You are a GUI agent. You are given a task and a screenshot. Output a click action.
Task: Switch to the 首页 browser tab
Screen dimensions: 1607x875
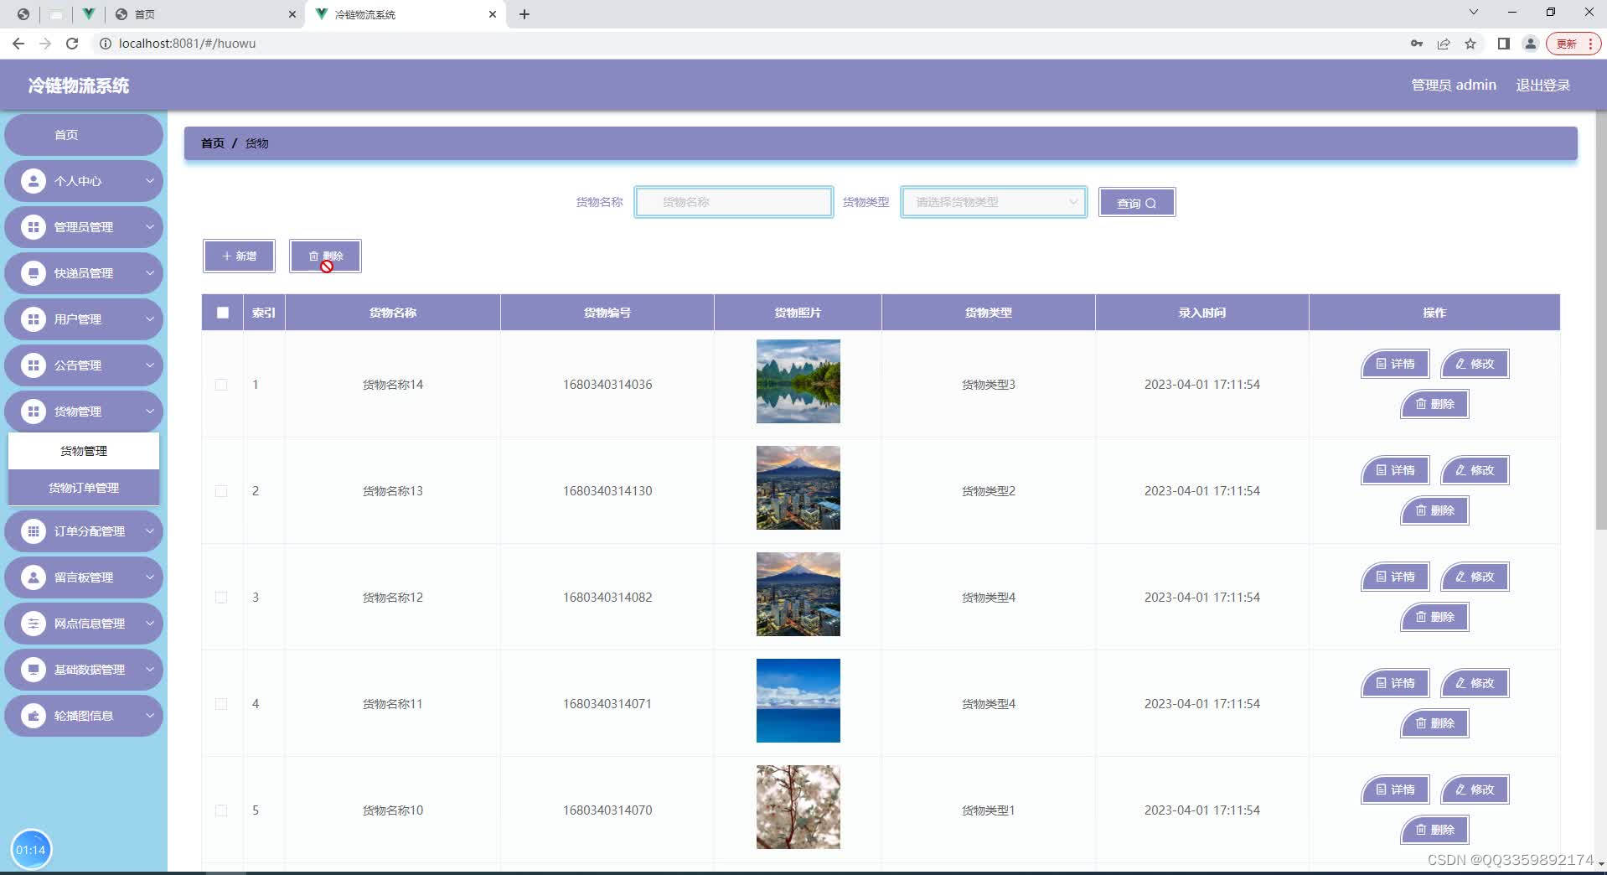point(205,14)
